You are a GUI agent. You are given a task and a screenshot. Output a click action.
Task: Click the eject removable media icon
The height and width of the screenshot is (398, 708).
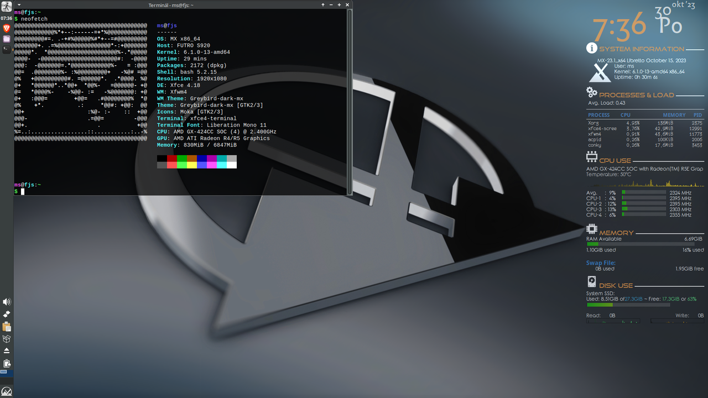pyautogui.click(x=7, y=351)
